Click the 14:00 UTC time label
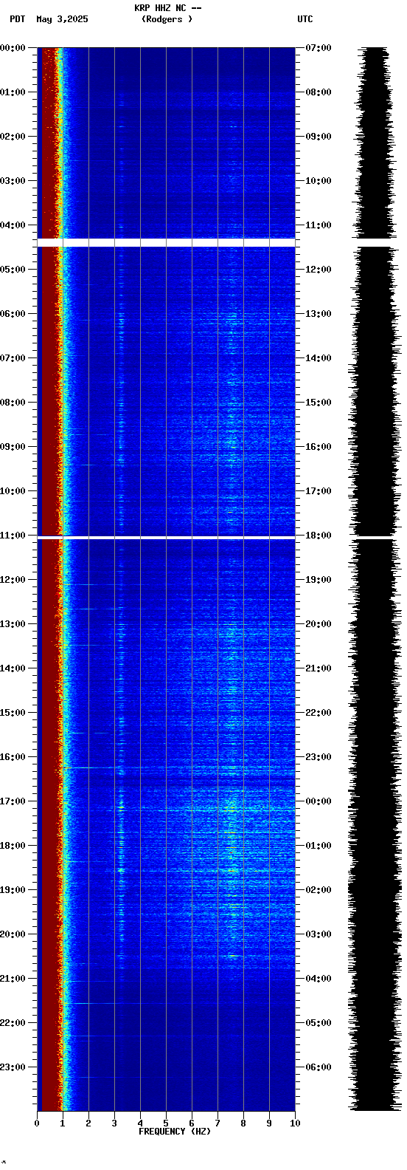Screen dimensions: 407x1170 [x=319, y=358]
